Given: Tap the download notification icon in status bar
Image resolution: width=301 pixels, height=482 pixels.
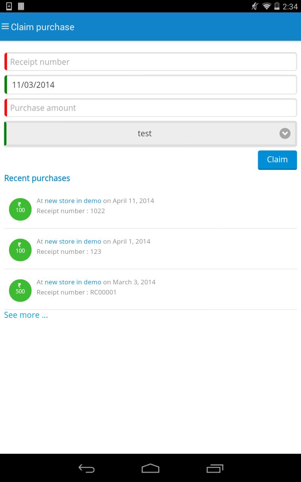Looking at the screenshot, I should (x=9, y=6).
